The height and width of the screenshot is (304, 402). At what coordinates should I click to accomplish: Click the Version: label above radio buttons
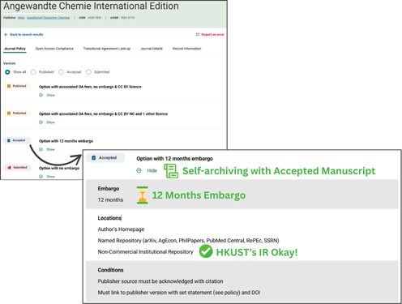tap(10, 63)
